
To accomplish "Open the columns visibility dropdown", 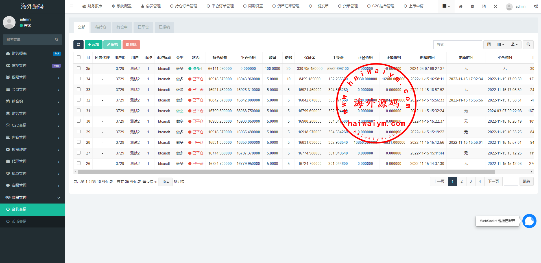I will click(x=501, y=45).
